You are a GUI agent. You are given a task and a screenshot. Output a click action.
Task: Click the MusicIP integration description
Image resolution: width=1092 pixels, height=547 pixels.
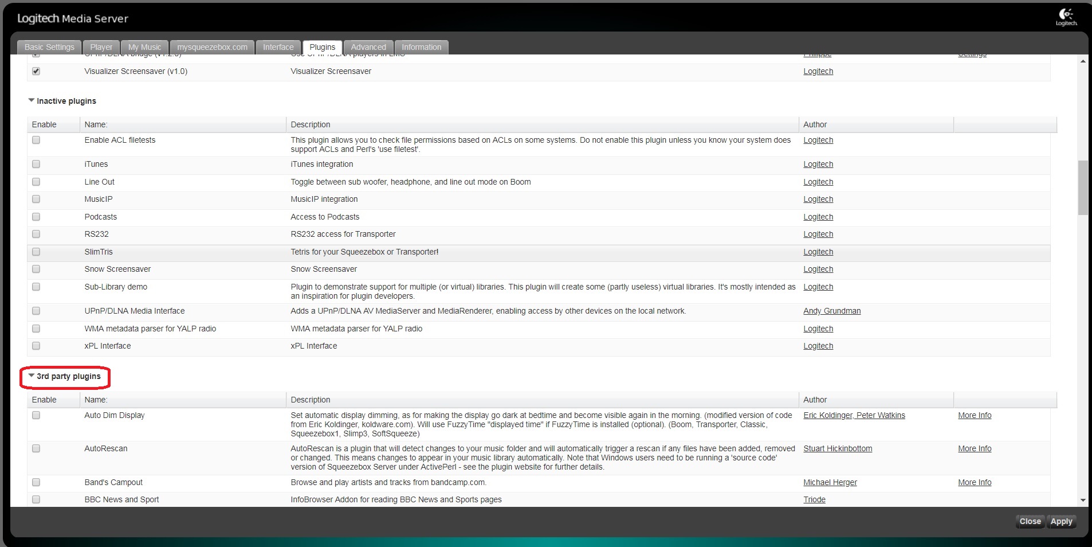[324, 199]
